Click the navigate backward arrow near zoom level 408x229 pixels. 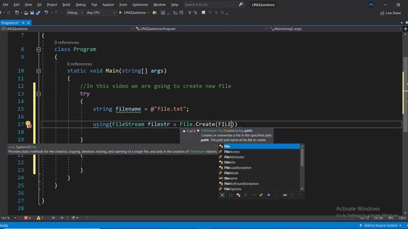54,218
